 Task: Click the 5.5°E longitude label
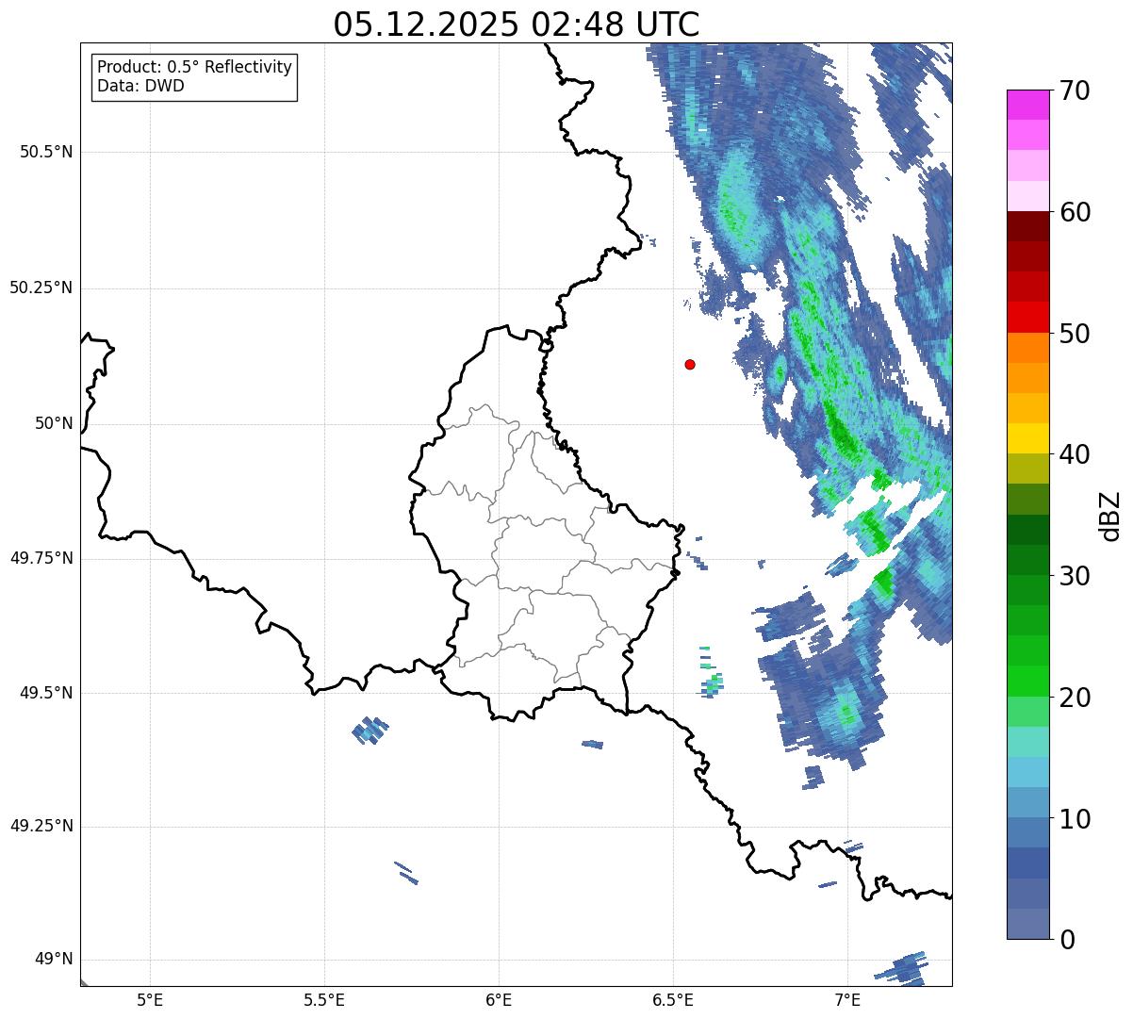[x=324, y=999]
